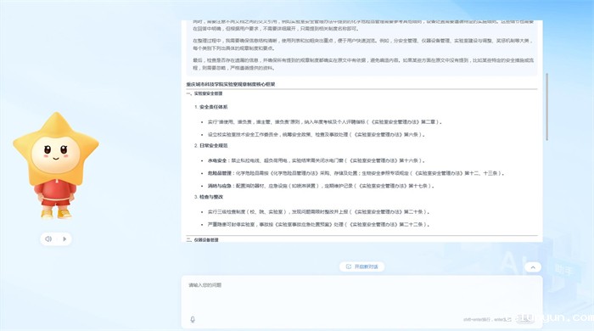The image size is (594, 331).
Task: Focus the 请输入您的问题 input field
Action: tap(361, 295)
